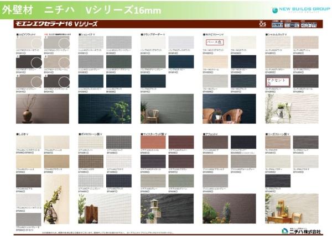Select the reddish-brown swatch in シャルムロックV

306,62
